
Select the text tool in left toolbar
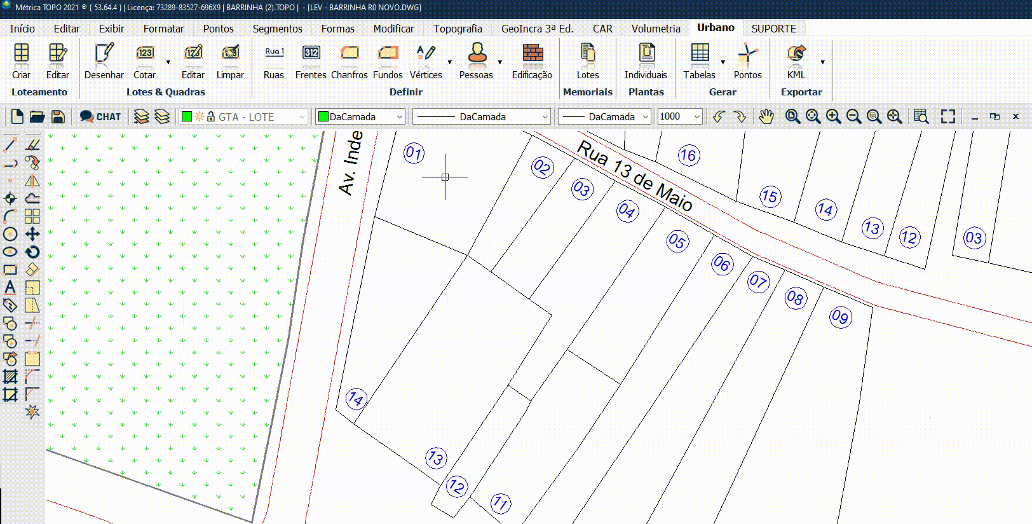pyautogui.click(x=10, y=287)
